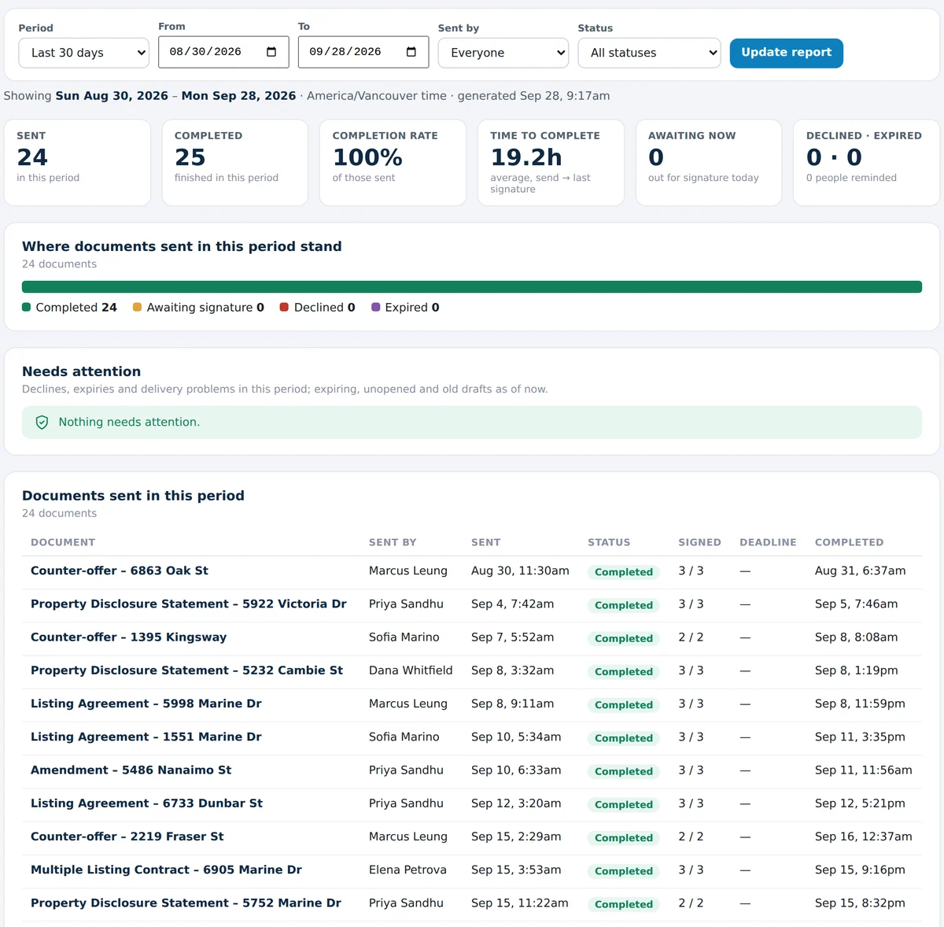
Task: Click the DECLINED · EXPIRED card
Action: click(x=866, y=163)
